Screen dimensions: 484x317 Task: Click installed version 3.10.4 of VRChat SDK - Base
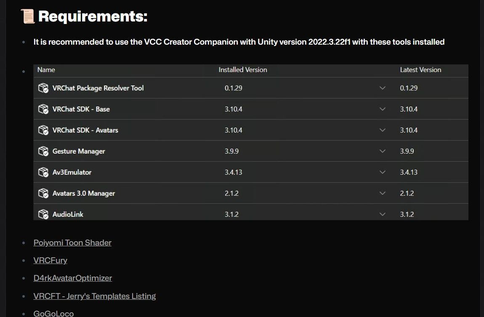[x=233, y=109]
